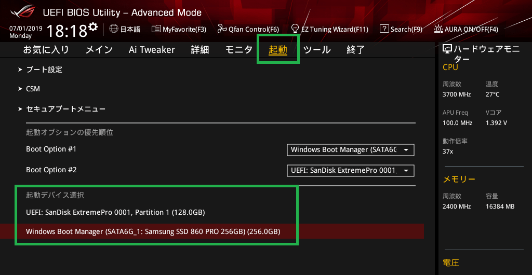Screen dimensions: 532x275
Task: Switch to メイン tab
Action: [x=99, y=50]
